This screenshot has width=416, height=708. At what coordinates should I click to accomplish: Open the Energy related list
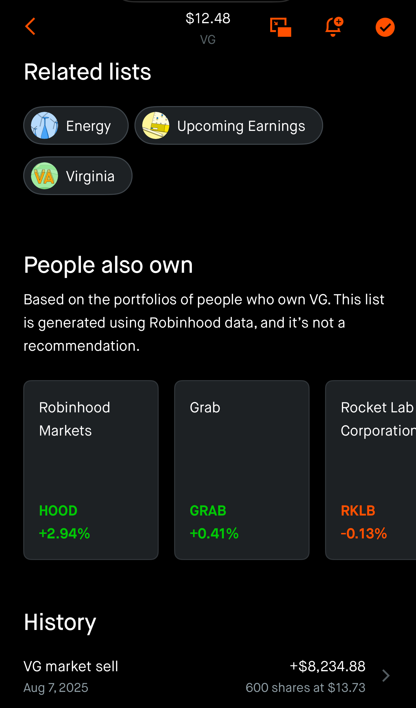click(76, 125)
